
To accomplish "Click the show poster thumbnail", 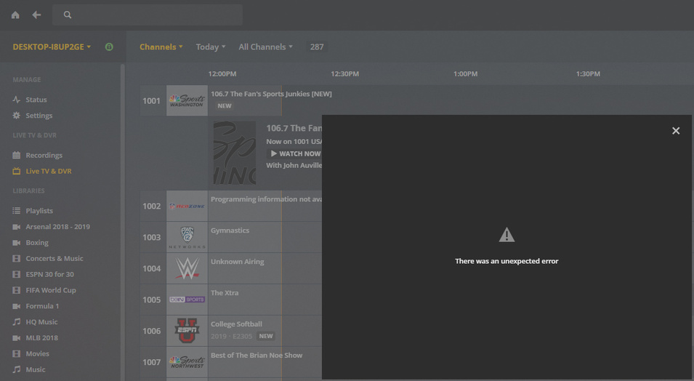I will point(235,153).
